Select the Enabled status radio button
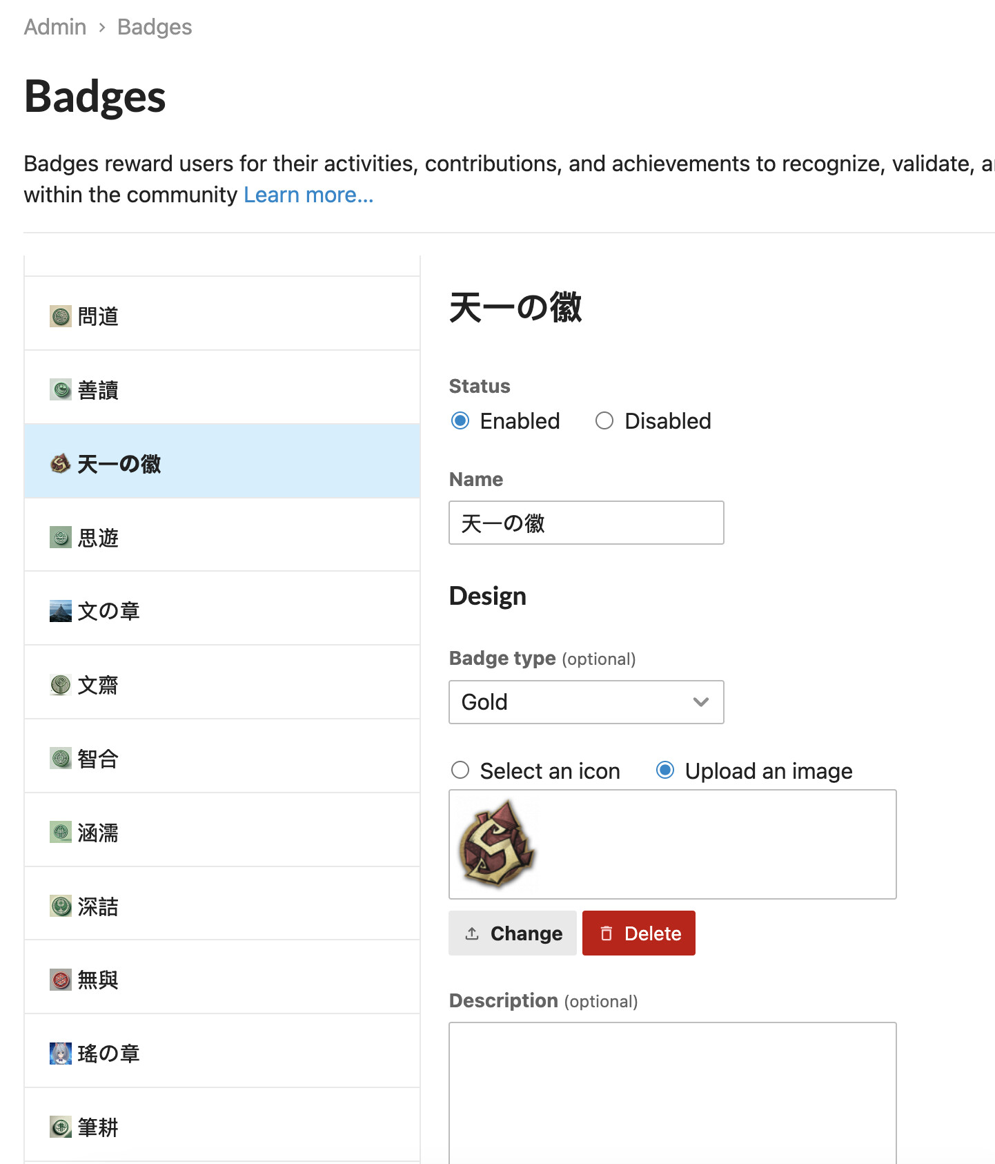 click(x=460, y=421)
